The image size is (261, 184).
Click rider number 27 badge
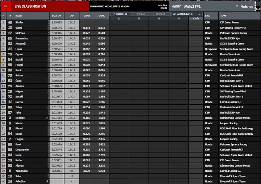(10, 112)
